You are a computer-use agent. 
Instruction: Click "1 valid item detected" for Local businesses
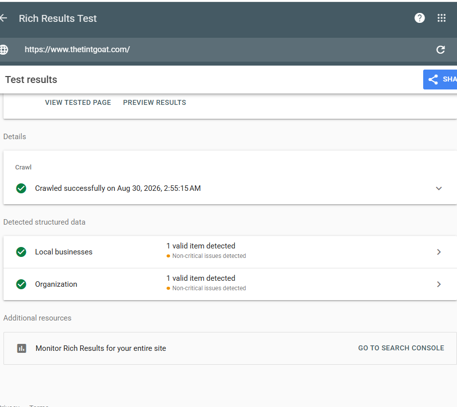(x=201, y=246)
